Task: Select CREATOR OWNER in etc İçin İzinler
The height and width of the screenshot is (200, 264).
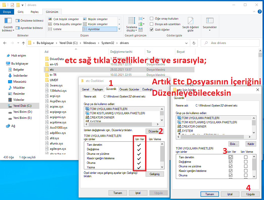Action: click(x=194, y=127)
